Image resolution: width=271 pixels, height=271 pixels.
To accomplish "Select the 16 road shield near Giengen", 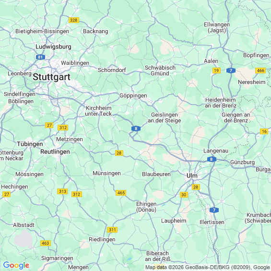I will [x=264, y=131].
